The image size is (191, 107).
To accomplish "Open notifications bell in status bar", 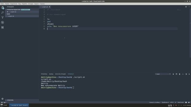I will [189, 102].
